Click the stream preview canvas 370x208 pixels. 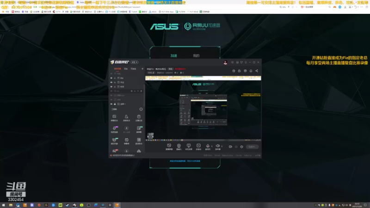pyautogui.click(x=203, y=109)
